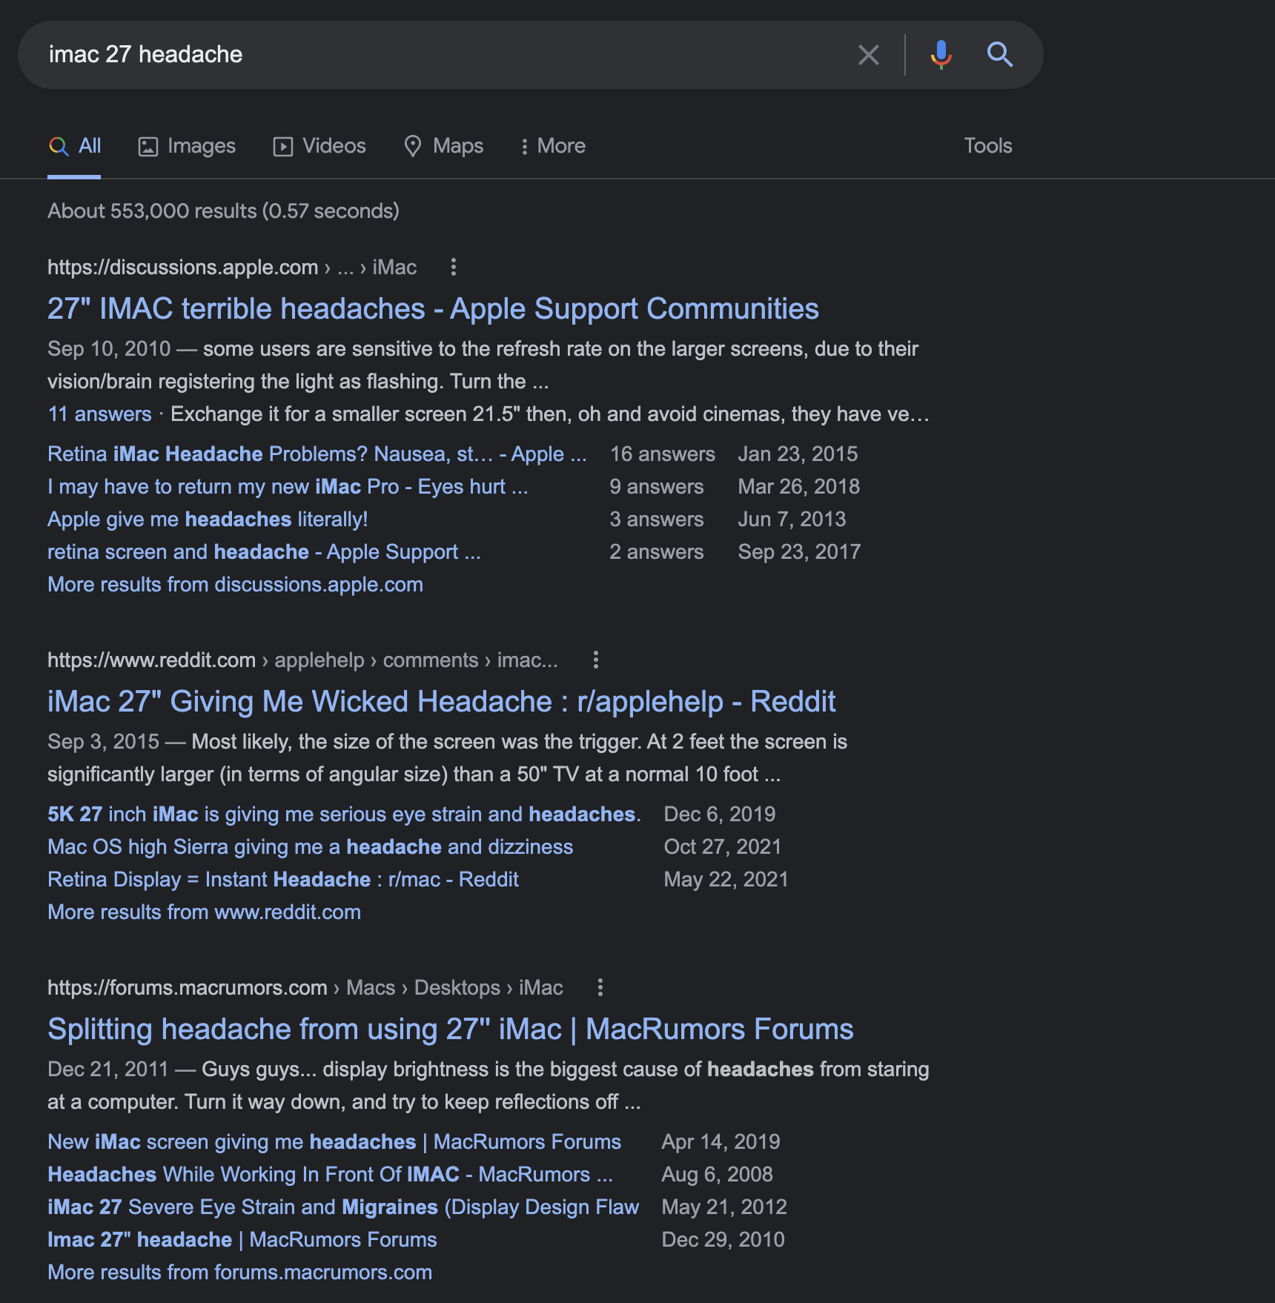Click 'About 553,000 results' stats text
The height and width of the screenshot is (1303, 1275).
pyautogui.click(x=223, y=211)
